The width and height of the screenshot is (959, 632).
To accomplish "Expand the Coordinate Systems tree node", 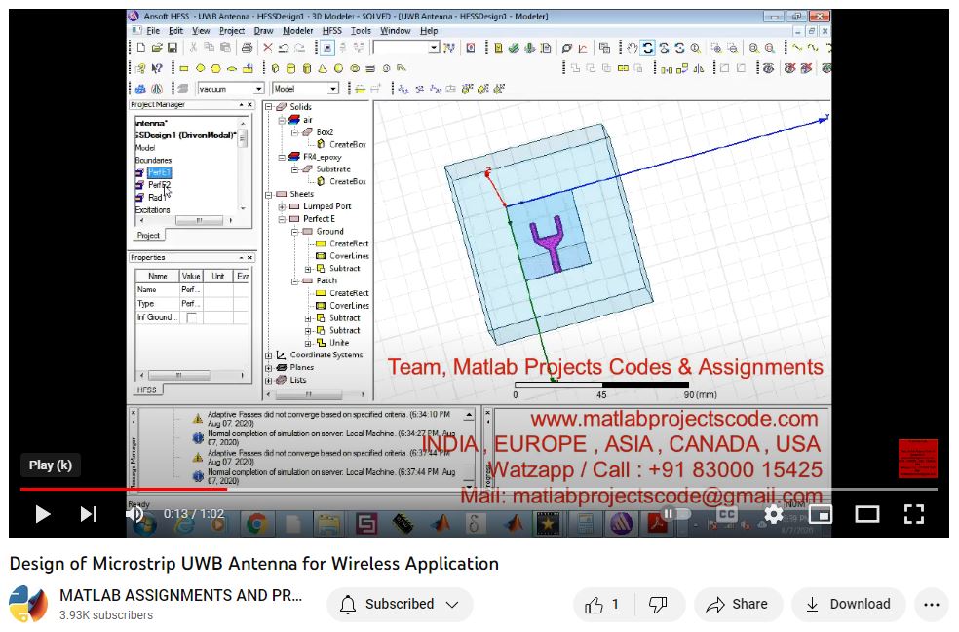I will coord(269,355).
